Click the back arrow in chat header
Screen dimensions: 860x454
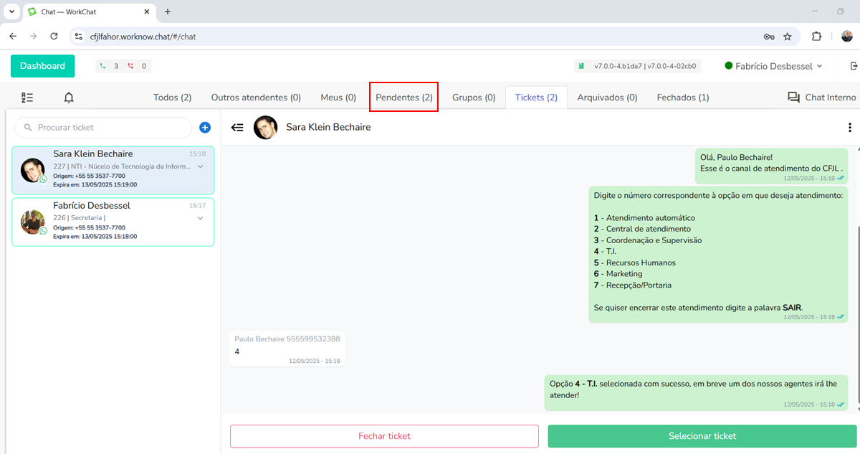pyautogui.click(x=237, y=127)
